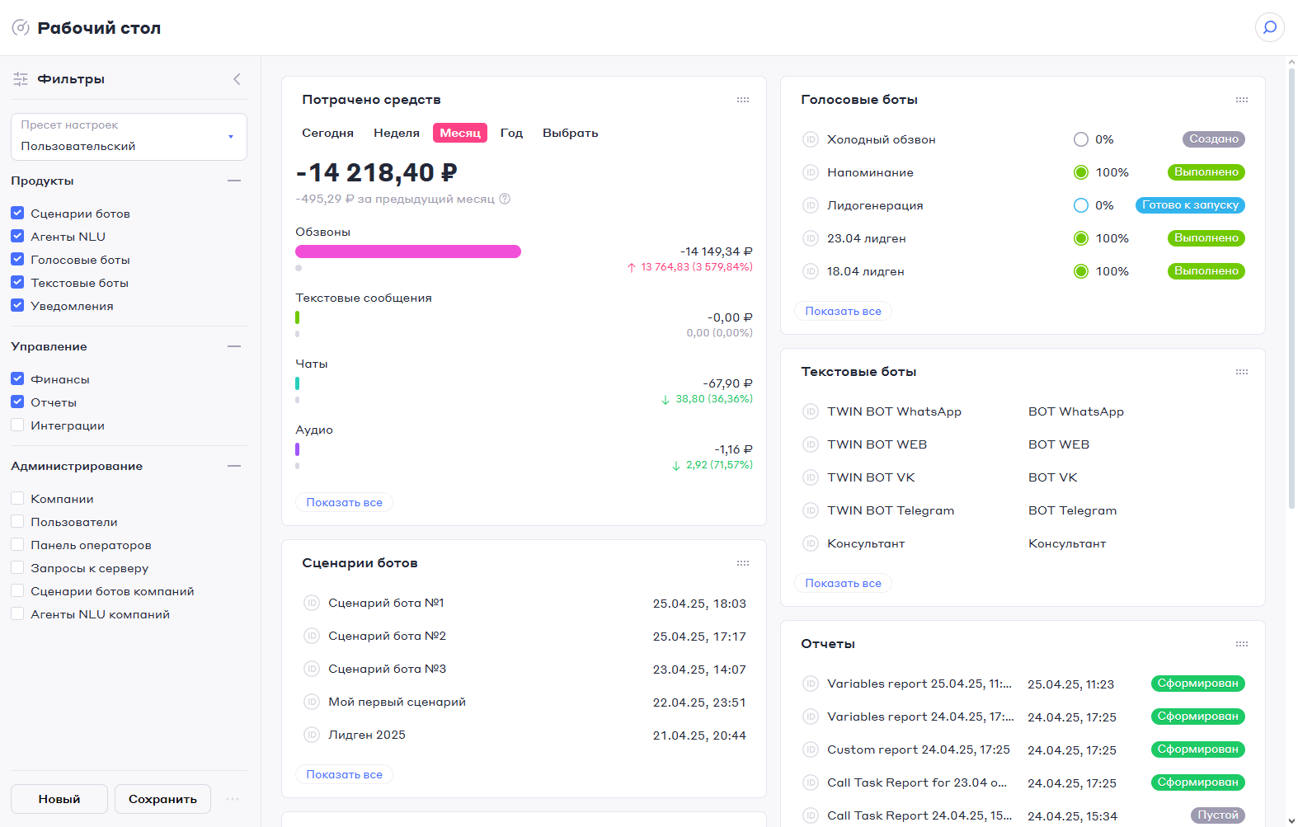1298x827 pixels.
Task: Collapse the Продукты filter section
Action: 234,181
